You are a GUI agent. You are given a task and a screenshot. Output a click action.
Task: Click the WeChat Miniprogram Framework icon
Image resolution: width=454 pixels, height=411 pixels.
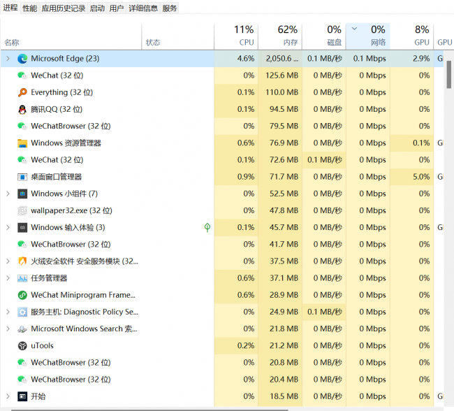22,295
